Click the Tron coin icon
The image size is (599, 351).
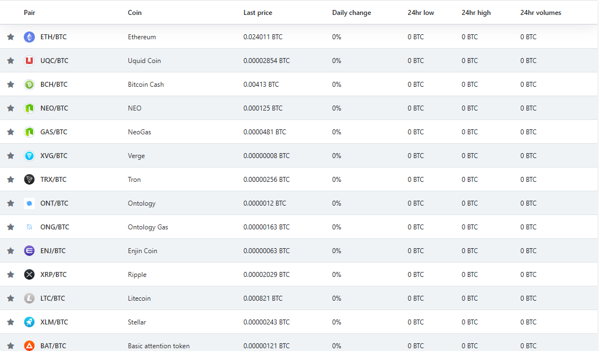(x=29, y=180)
